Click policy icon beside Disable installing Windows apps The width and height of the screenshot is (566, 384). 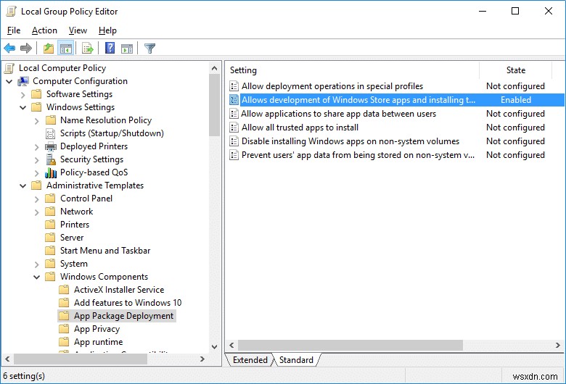pos(234,141)
